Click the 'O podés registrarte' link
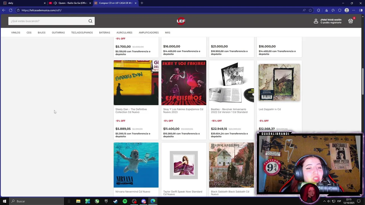 [331, 23]
